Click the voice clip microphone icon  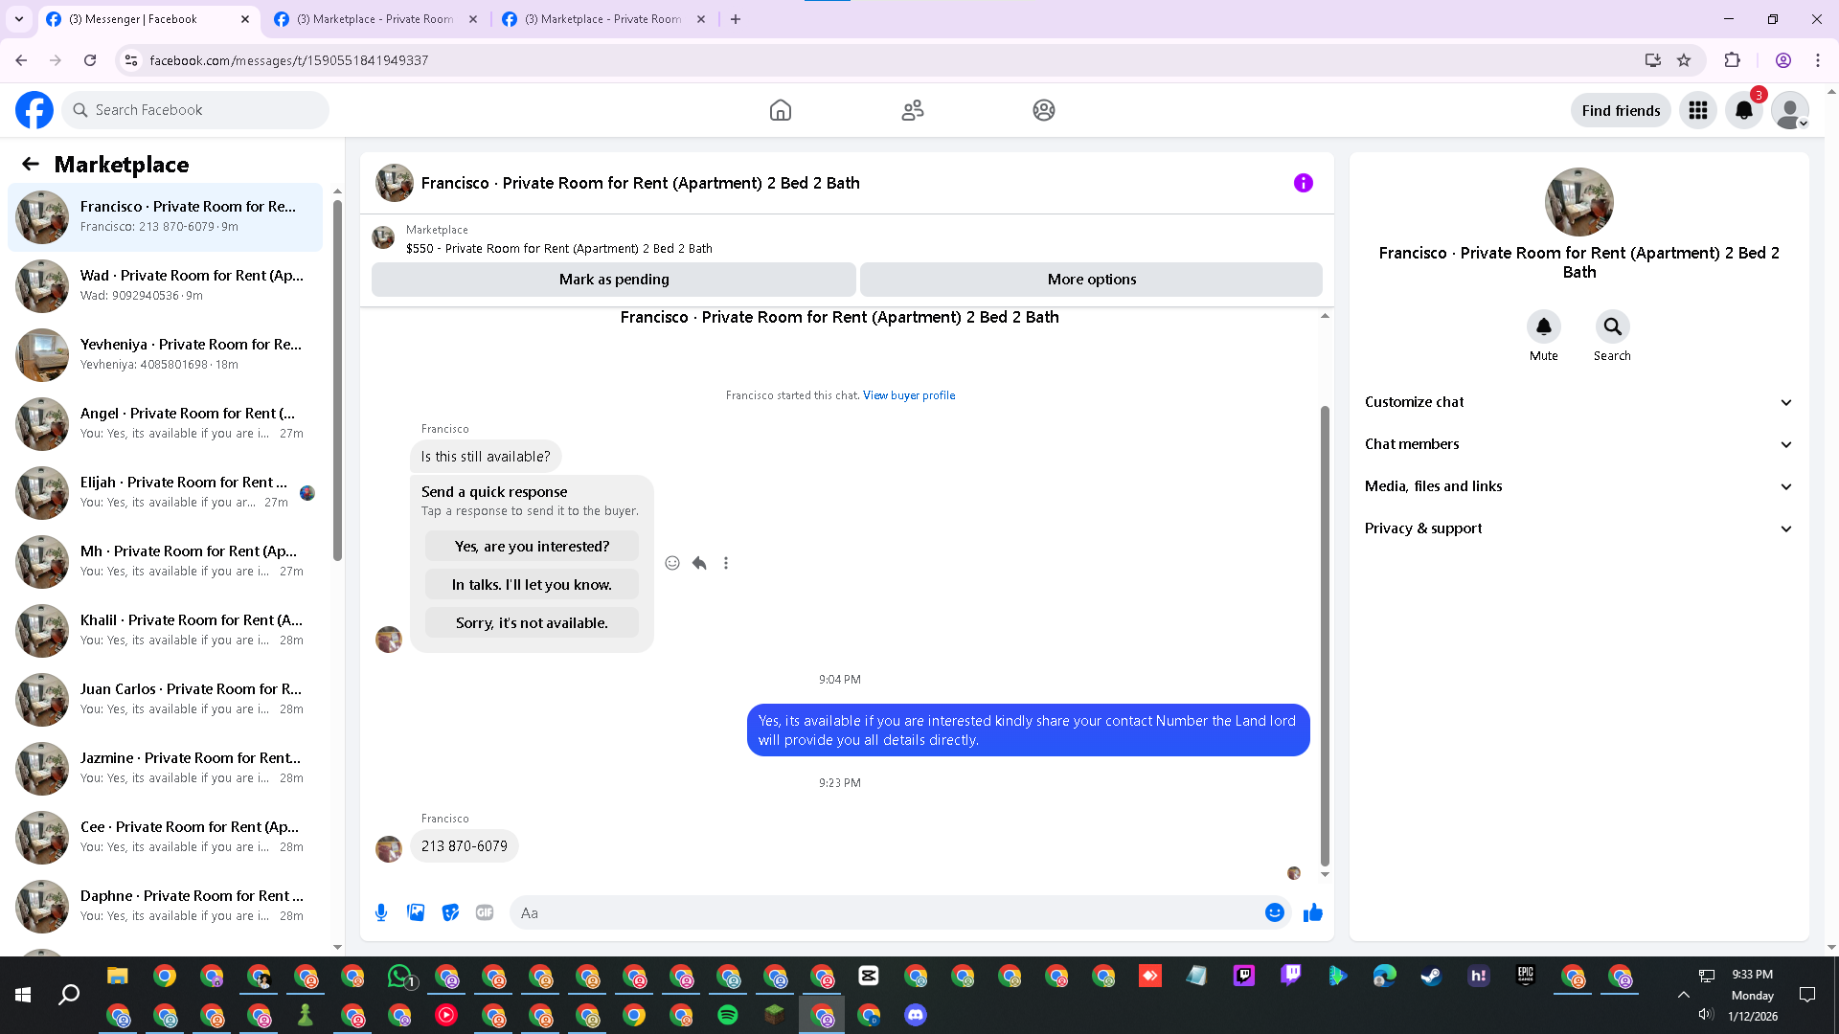(x=381, y=912)
